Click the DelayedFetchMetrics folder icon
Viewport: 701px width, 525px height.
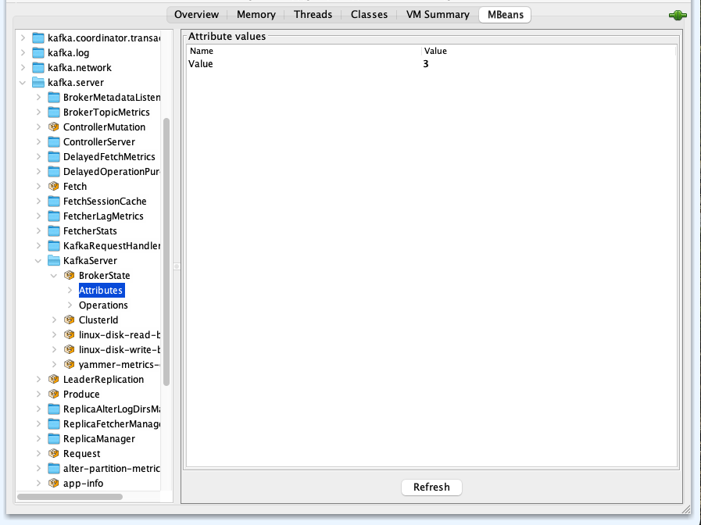(54, 156)
